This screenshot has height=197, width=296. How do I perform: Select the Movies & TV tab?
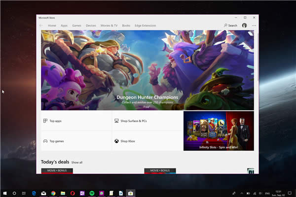pyautogui.click(x=109, y=26)
